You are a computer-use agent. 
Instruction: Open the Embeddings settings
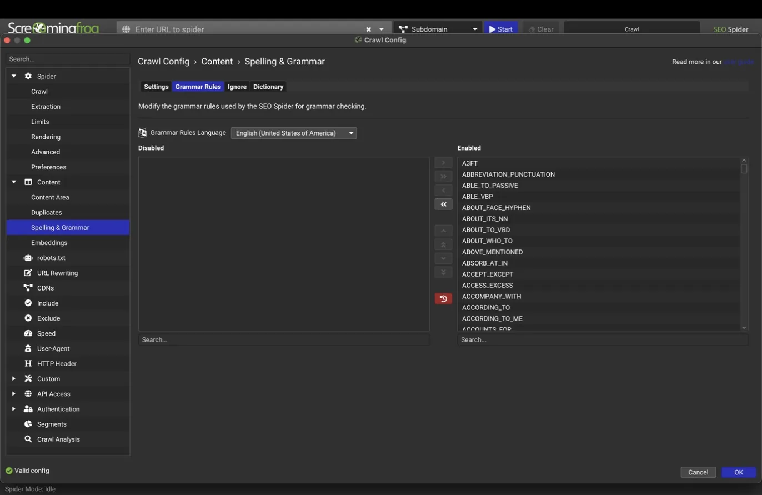[49, 243]
